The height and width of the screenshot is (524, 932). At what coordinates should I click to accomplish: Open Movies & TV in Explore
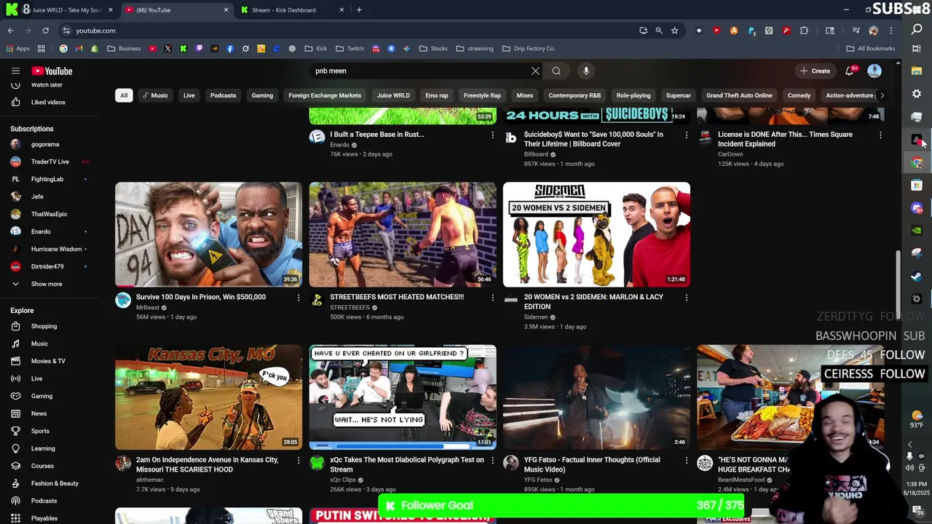[x=48, y=361]
